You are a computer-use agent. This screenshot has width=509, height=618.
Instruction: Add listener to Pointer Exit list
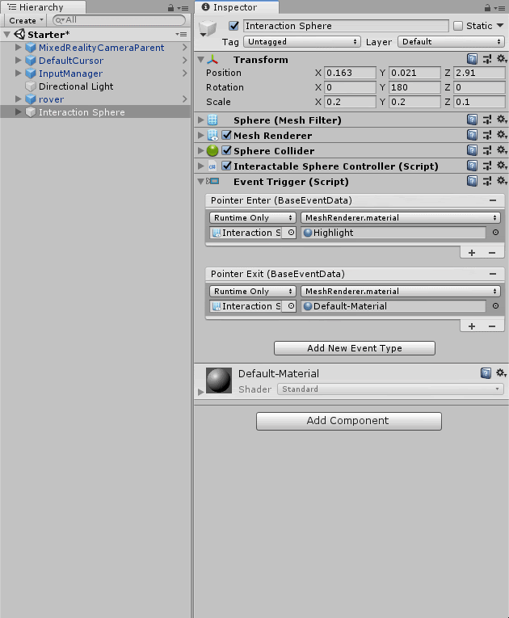click(472, 326)
